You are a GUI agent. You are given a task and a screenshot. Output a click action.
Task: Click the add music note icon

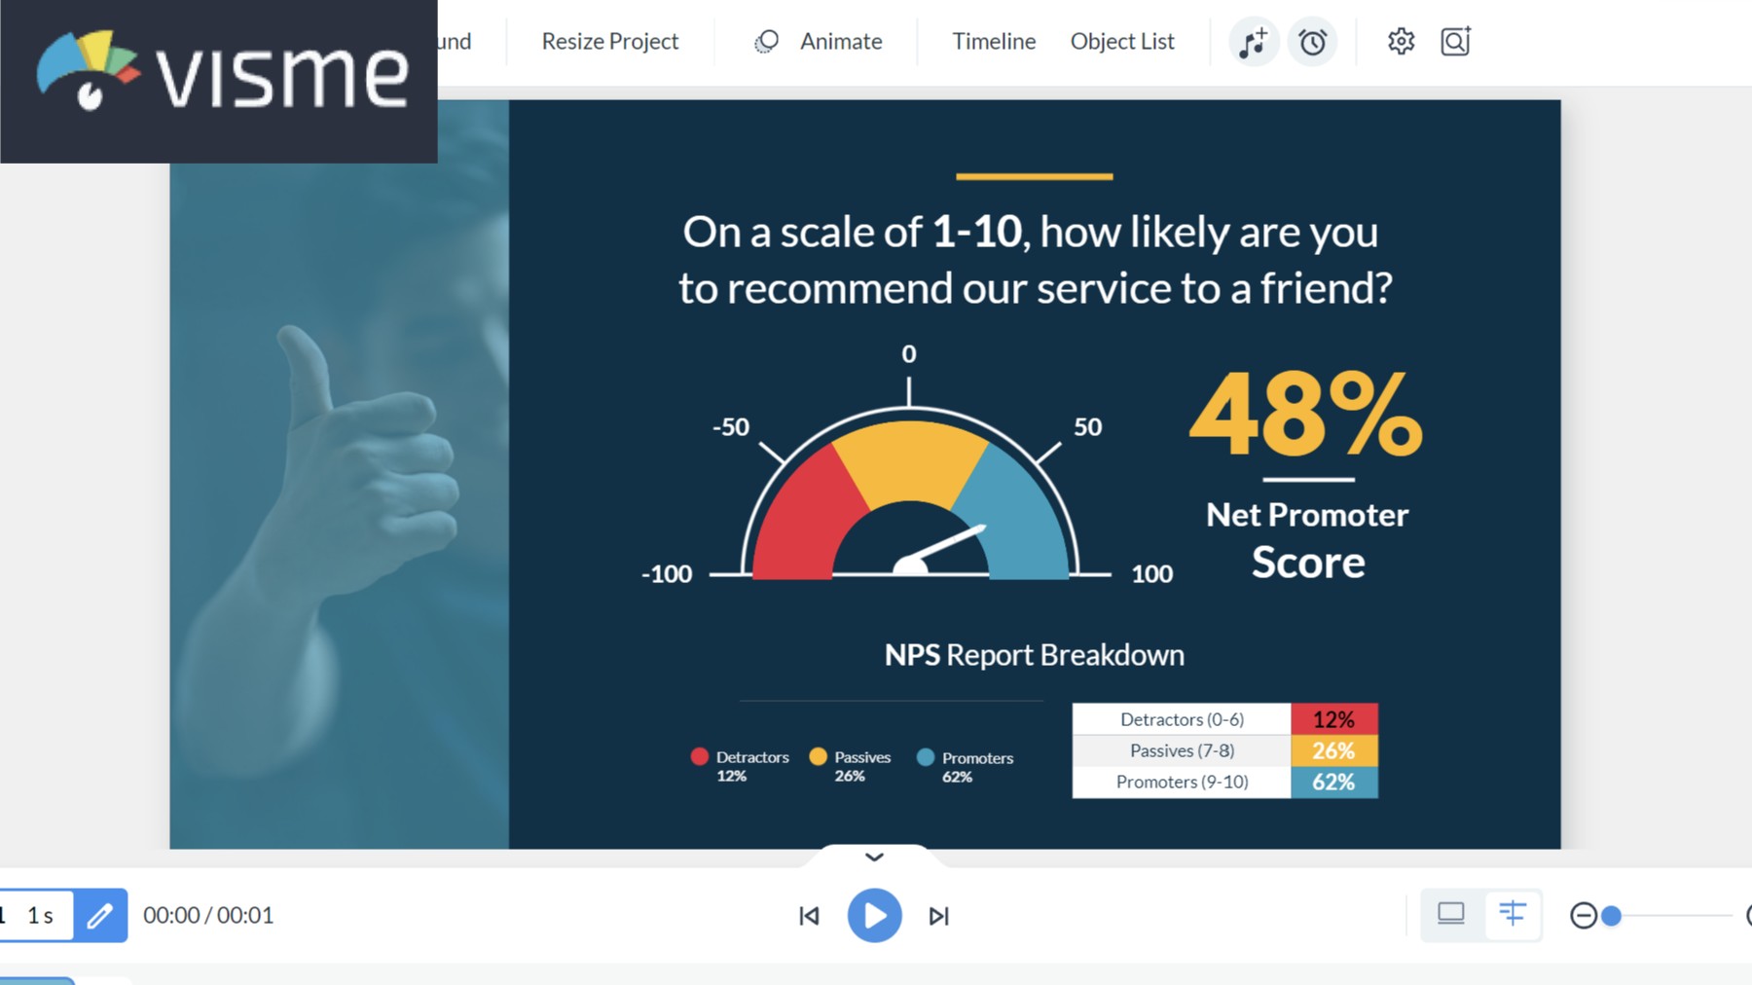[x=1254, y=42]
